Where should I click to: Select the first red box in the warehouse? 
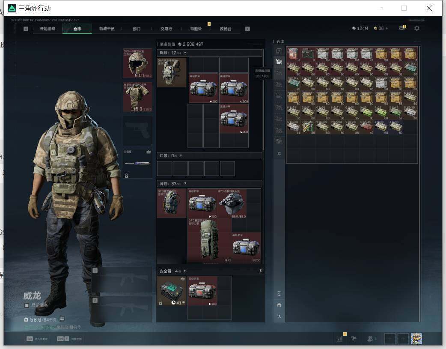pos(293,54)
